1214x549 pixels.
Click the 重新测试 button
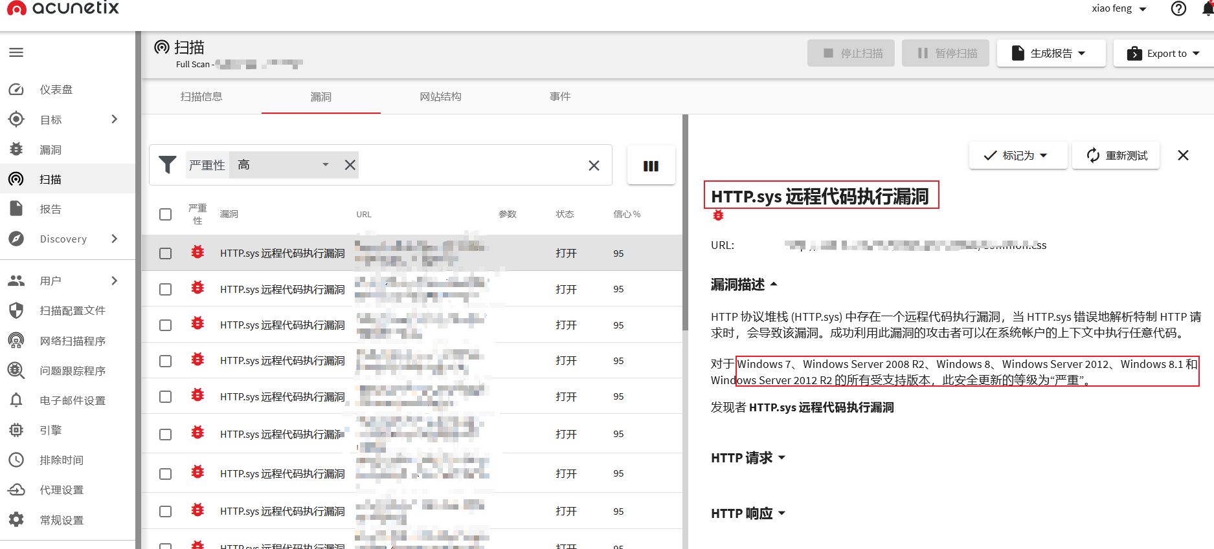(1116, 155)
